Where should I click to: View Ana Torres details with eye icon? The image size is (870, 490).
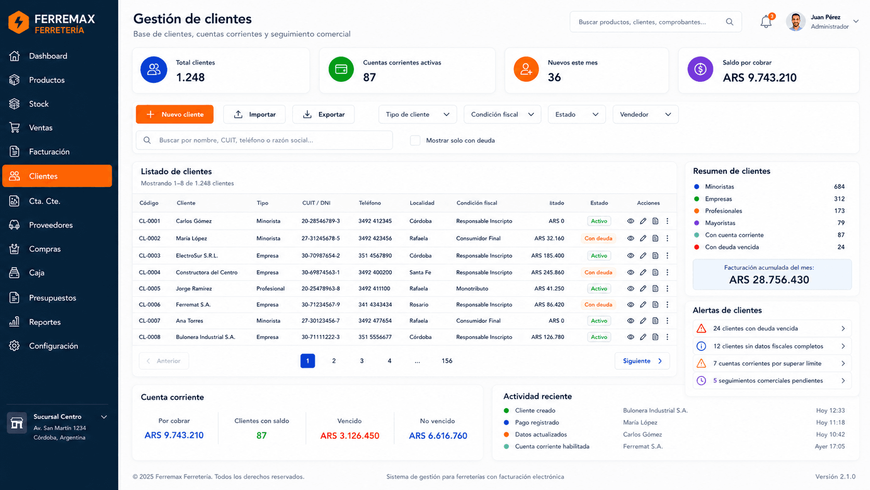631,321
